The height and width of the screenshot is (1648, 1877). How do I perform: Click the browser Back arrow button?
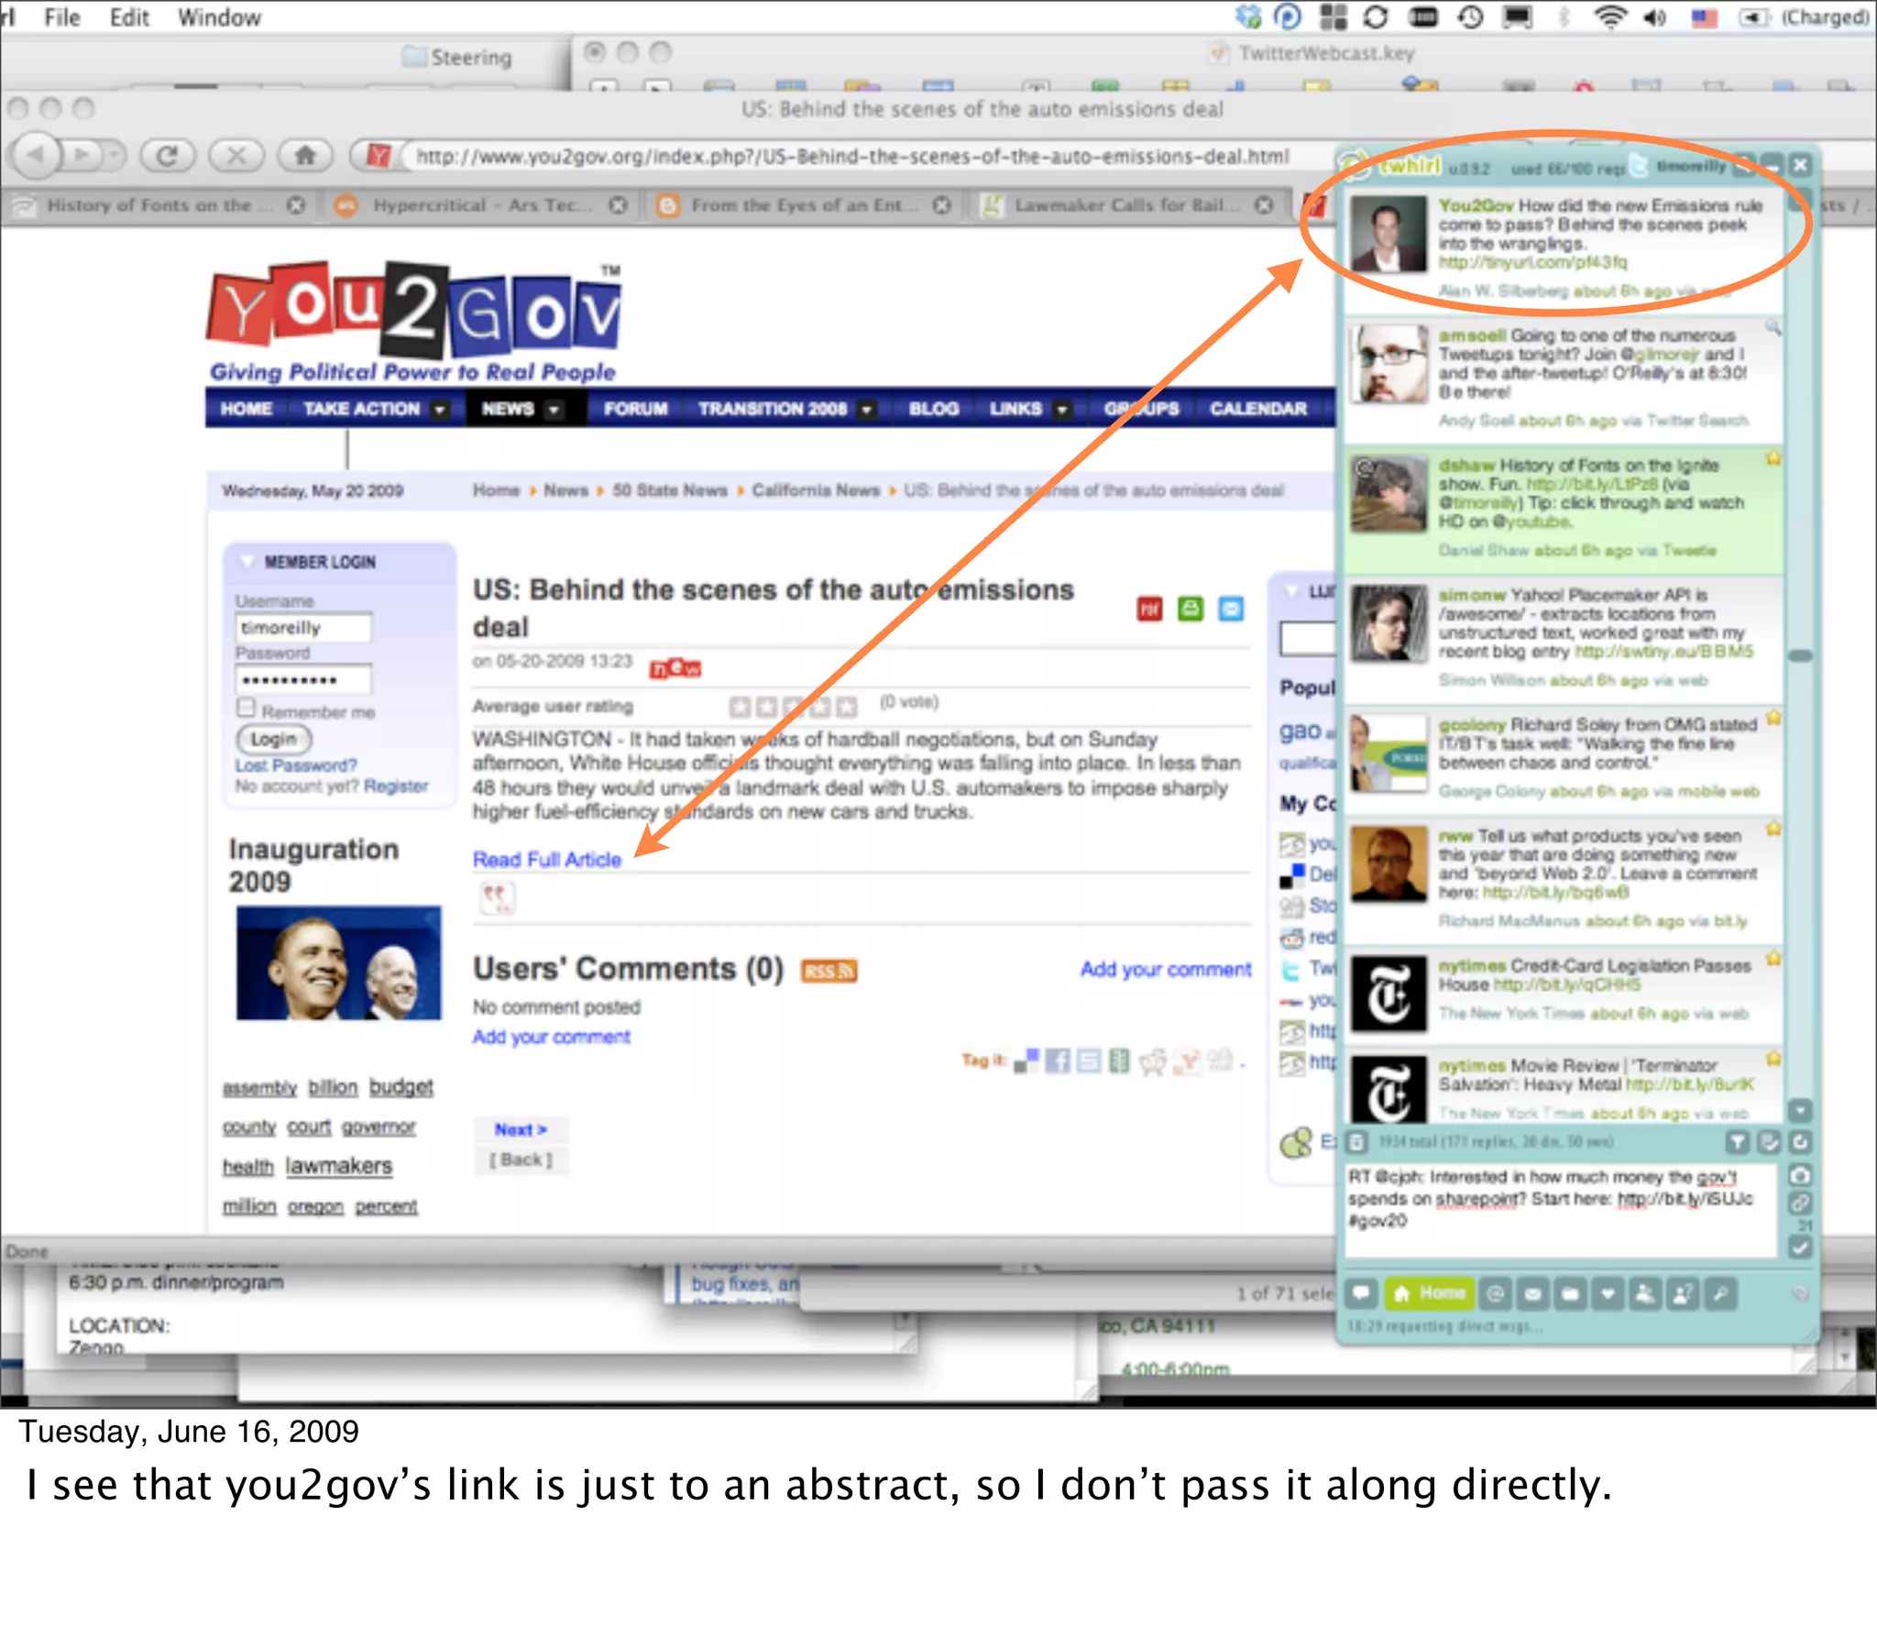point(35,155)
